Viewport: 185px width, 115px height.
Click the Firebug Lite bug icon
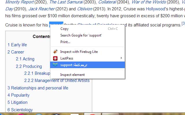(x=55, y=52)
